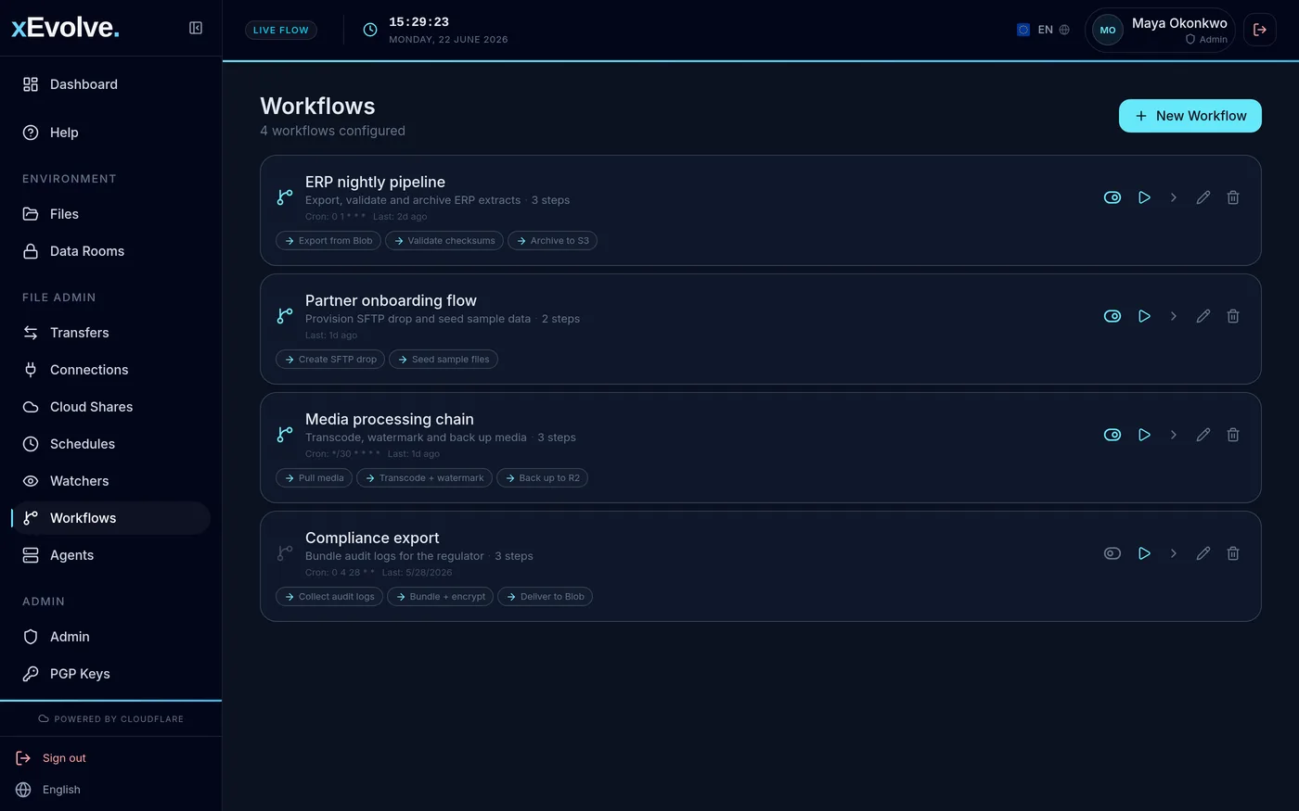Change language via English option
Image resolution: width=1299 pixels, height=811 pixels.
click(x=48, y=790)
